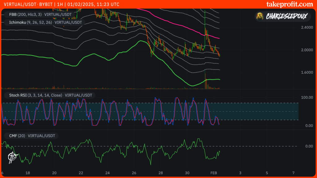This screenshot has height=178, width=317.
Task: Select the Ichimoku (9, 26, 52, 26) indicator label
Action: tap(43, 22)
